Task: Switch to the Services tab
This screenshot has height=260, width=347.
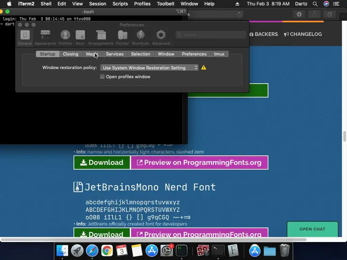Action: click(115, 54)
